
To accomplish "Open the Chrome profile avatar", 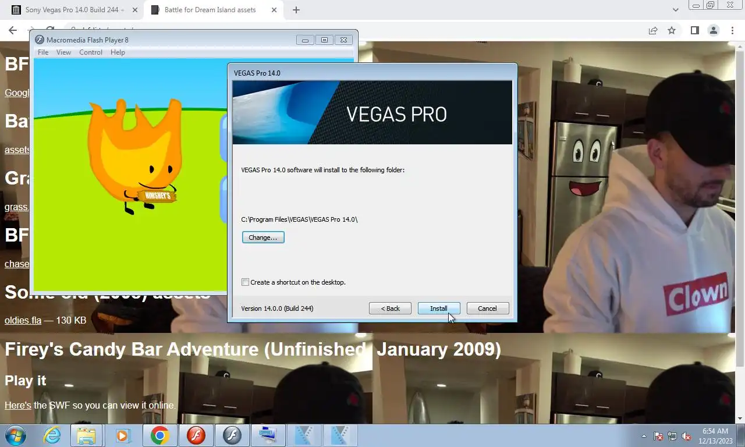I will (713, 30).
